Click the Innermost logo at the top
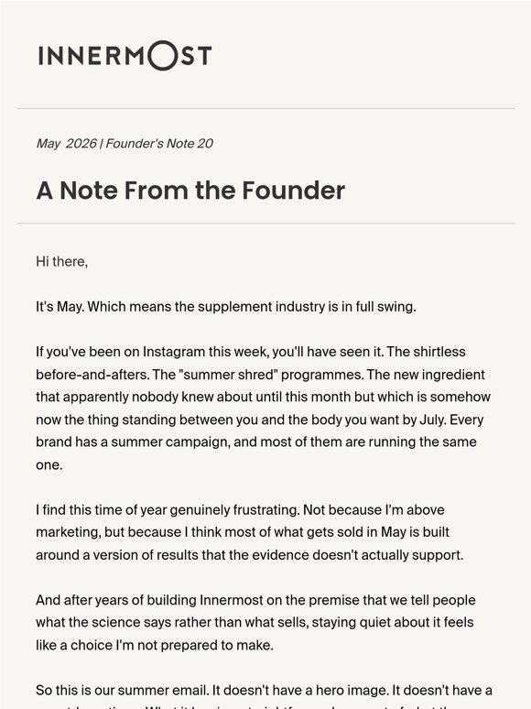 (125, 56)
